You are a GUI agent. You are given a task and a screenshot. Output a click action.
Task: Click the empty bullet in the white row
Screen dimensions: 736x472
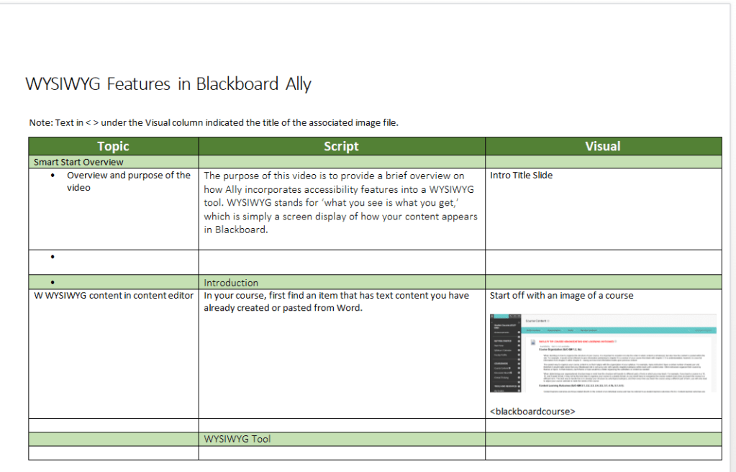(54, 257)
